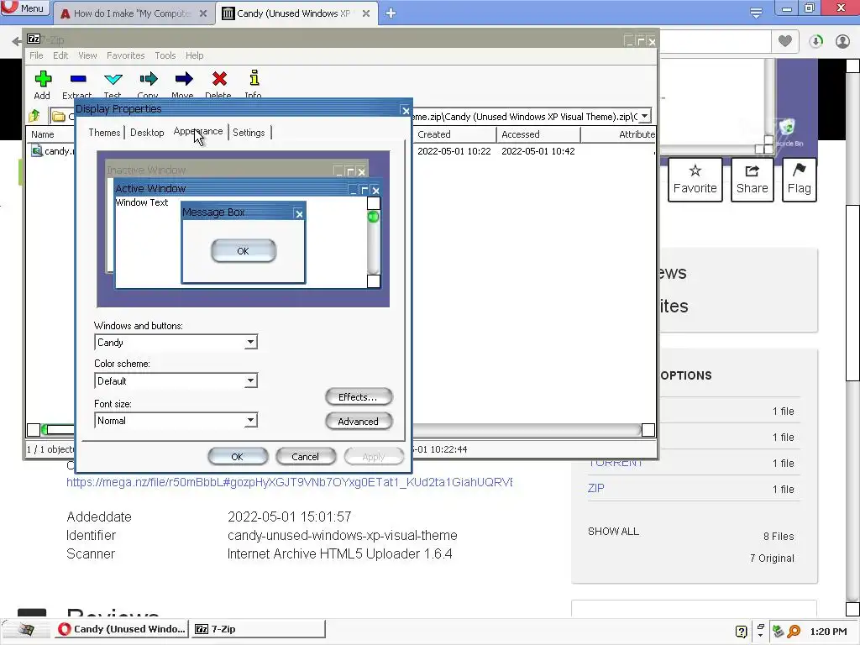Click the 7-Zip horizontal scrollbar track
This screenshot has height=645, width=860.
point(527,429)
